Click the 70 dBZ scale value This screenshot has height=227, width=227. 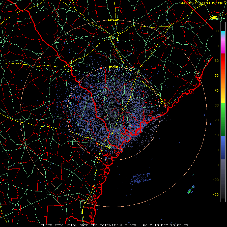click(217, 46)
